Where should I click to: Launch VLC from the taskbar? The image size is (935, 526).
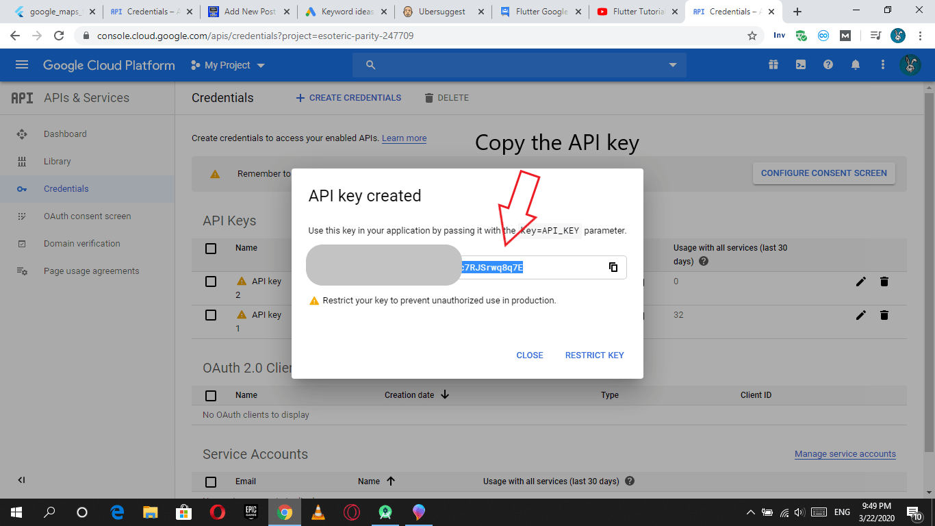[318, 512]
